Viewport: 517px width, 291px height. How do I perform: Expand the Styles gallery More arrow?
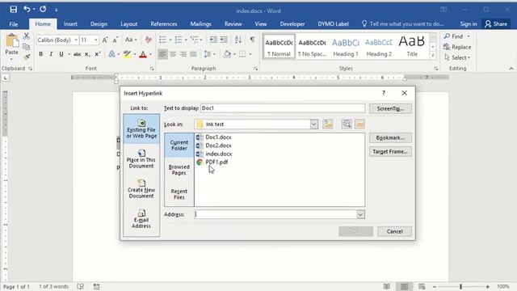pos(433,56)
